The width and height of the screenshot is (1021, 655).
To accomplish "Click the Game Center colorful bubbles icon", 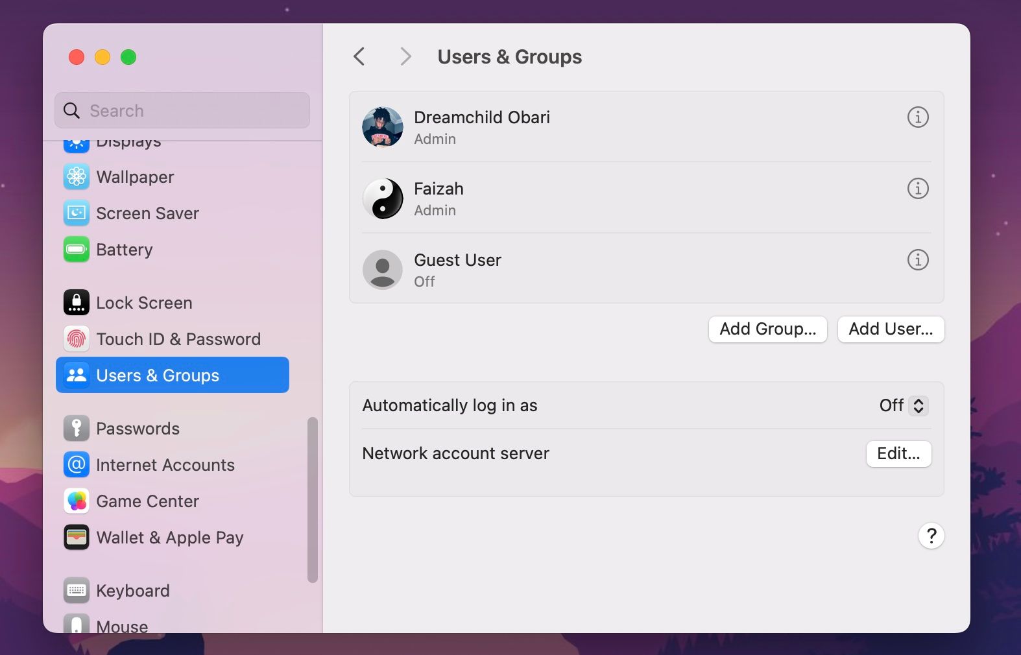I will pos(77,501).
